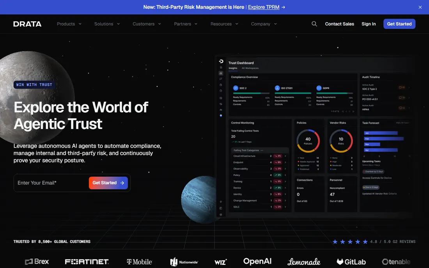The height and width of the screenshot is (268, 429).
Task: Select the Nationwide logo
Action: pos(184,262)
